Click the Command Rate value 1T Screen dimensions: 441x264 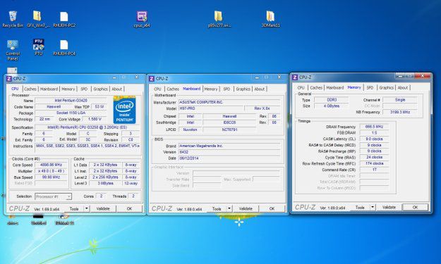click(x=374, y=170)
